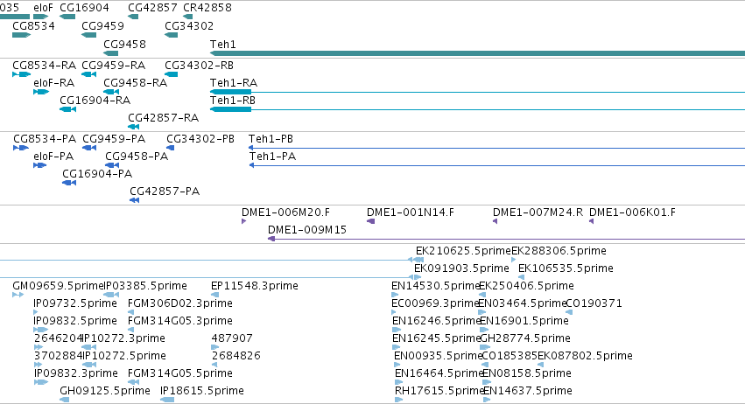Click the CG8534-PA protein label
The width and height of the screenshot is (745, 404).
pyautogui.click(x=45, y=139)
